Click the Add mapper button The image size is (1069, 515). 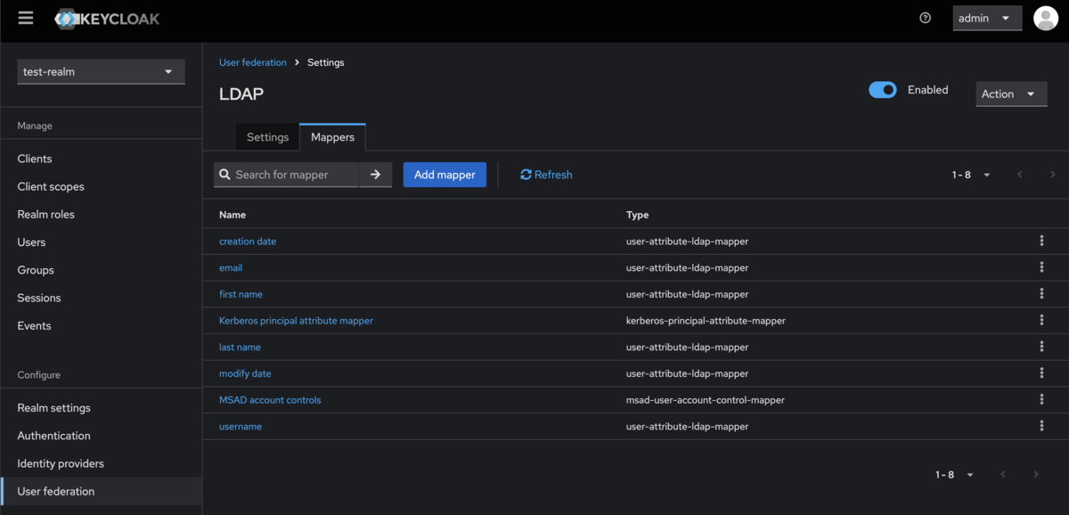445,175
